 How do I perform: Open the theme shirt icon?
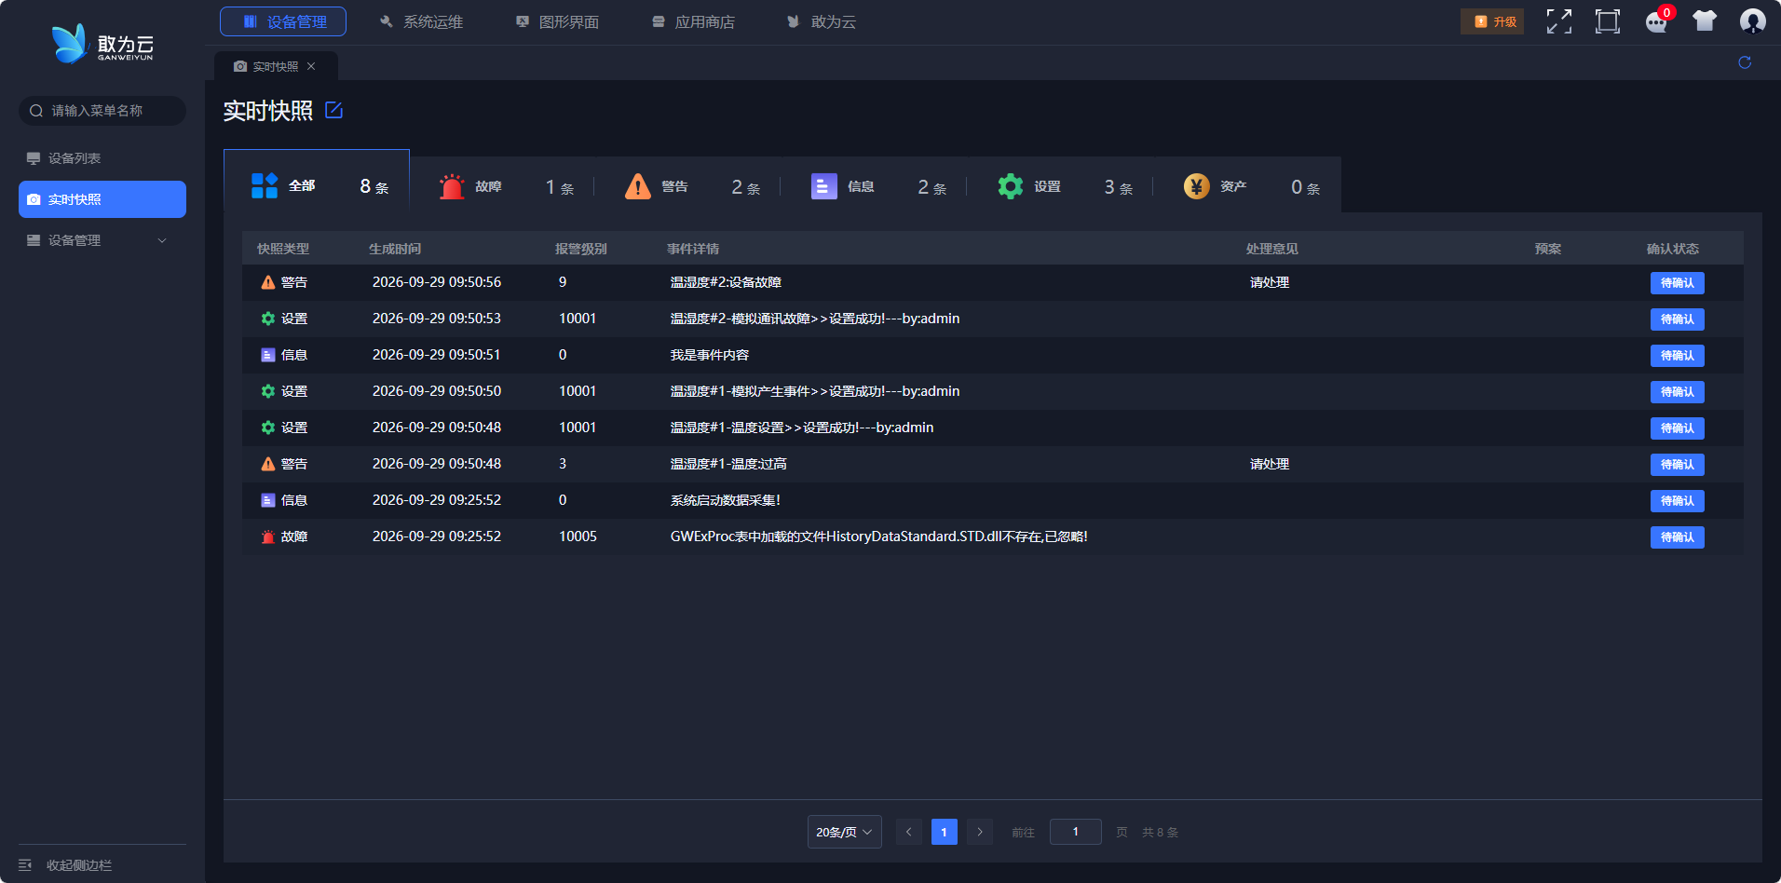coord(1705,21)
